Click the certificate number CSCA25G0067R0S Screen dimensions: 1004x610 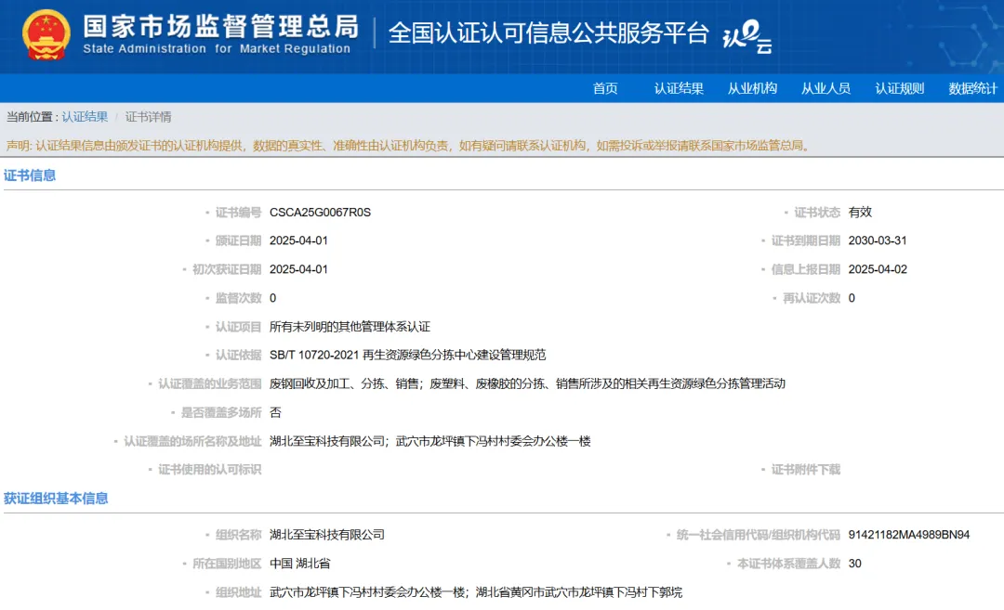coord(320,213)
